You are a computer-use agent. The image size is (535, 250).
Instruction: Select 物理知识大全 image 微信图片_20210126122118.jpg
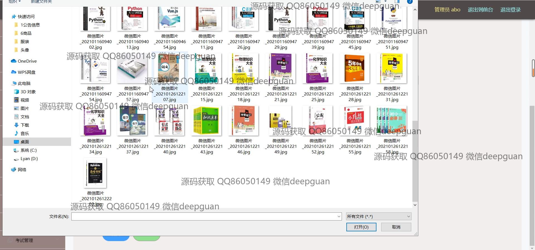[244, 77]
